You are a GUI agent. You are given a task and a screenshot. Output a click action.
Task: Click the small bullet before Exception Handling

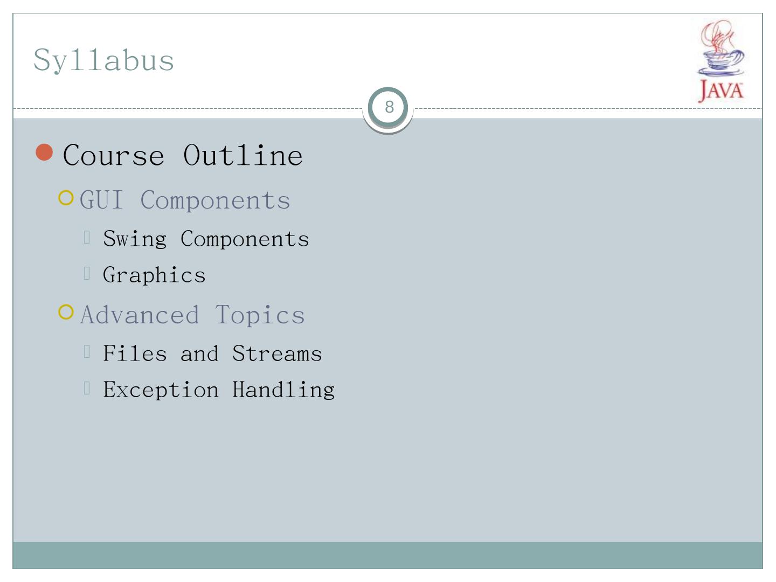(87, 388)
